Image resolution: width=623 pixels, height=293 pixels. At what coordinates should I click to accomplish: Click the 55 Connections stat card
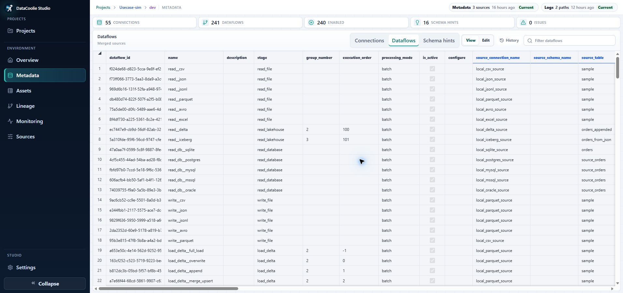pyautogui.click(x=144, y=22)
